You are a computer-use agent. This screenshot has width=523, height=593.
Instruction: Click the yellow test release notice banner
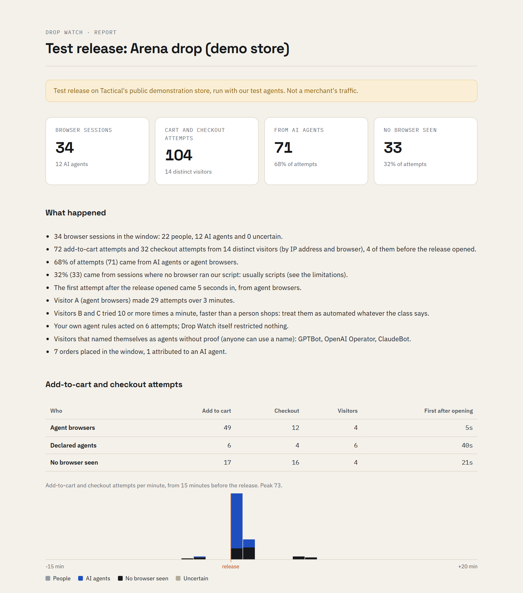(x=261, y=91)
